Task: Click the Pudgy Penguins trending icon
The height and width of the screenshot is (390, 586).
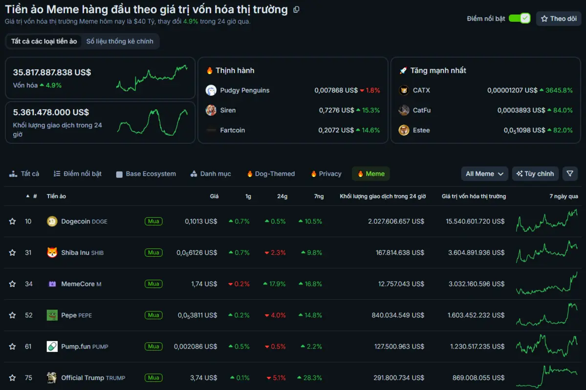Action: [x=211, y=90]
